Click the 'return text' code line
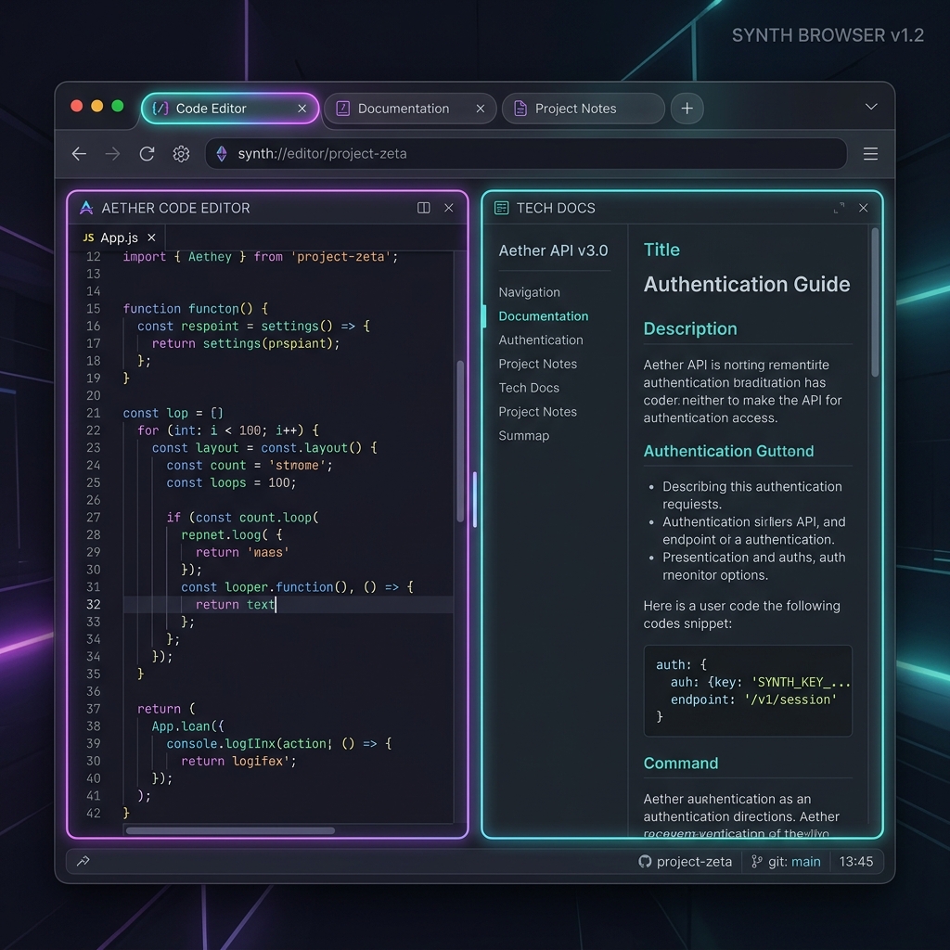Image resolution: width=950 pixels, height=950 pixels. pos(235,605)
